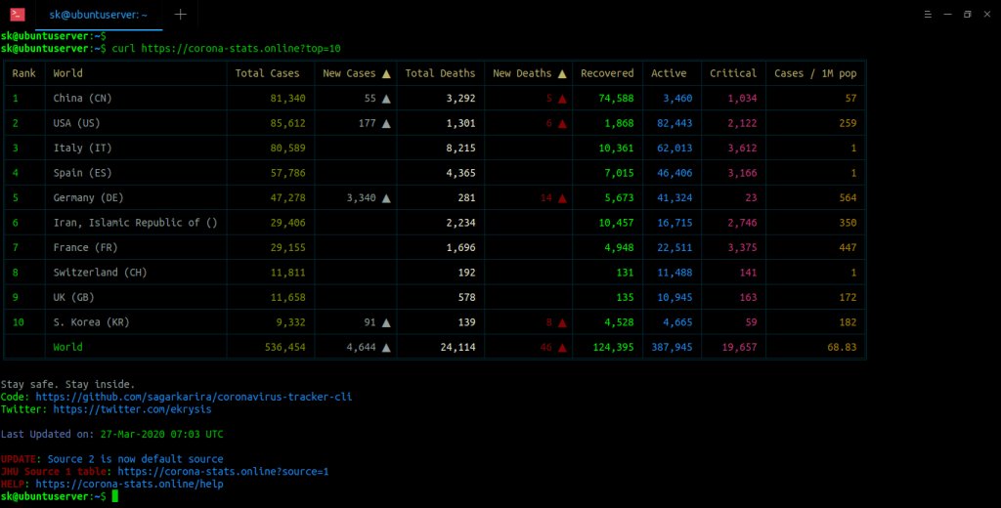Click the red triangle in USA's New Deaths cell
Screen dimensions: 1001x508
562,123
